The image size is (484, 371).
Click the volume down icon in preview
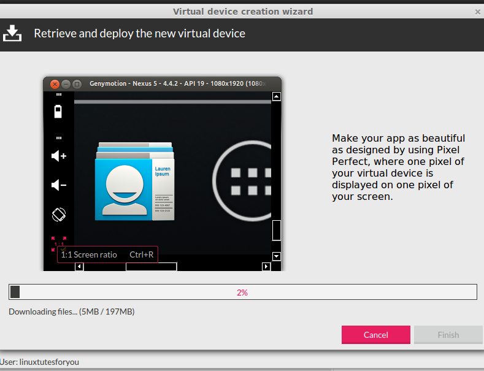59,185
